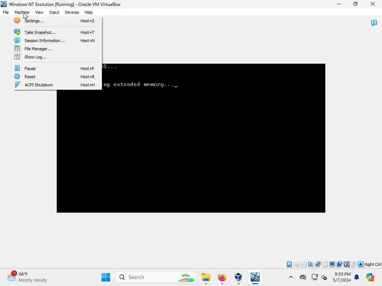Open the clock showing 9:33 PM

tap(342, 277)
